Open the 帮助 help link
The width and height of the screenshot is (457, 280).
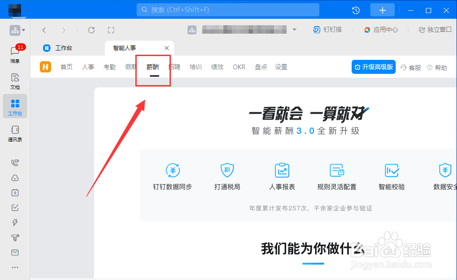(x=437, y=67)
